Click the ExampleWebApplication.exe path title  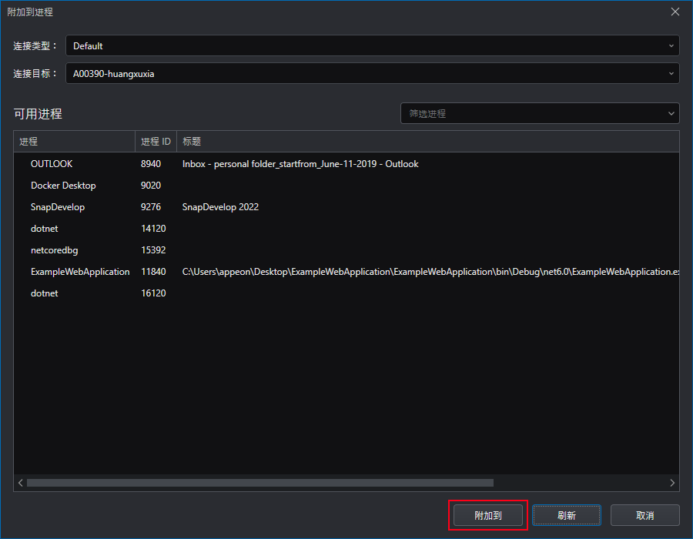point(430,272)
